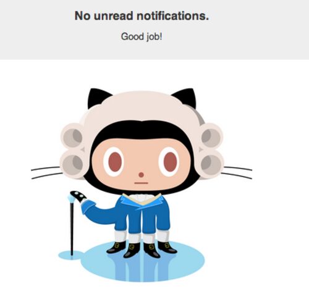309x297 pixels.
Task: Click the gloved hand holding the cane
Action: point(78,196)
